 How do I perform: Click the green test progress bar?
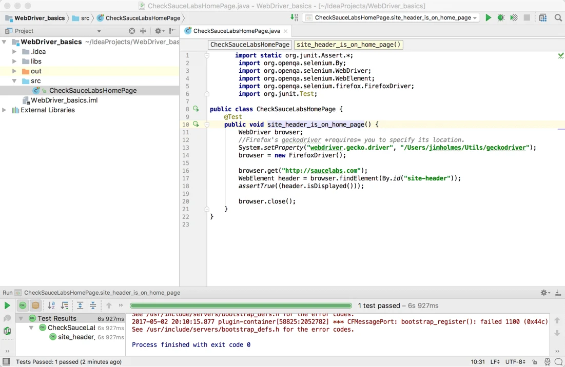(x=240, y=305)
